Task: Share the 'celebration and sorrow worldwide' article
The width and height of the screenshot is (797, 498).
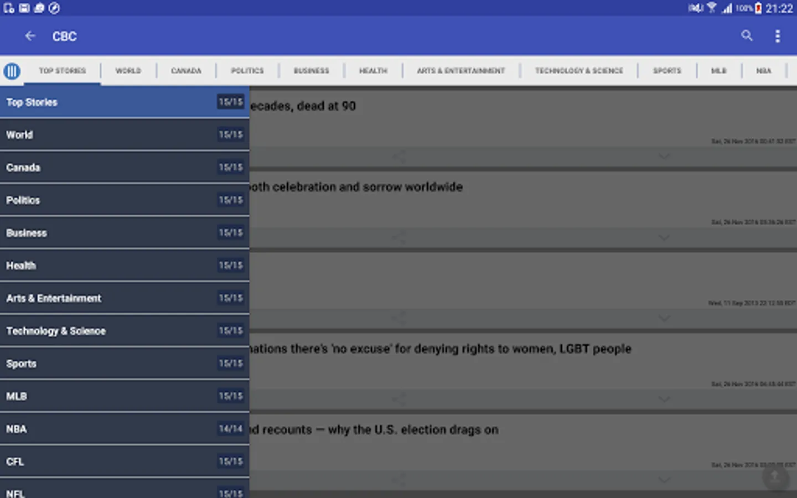Action: [398, 238]
